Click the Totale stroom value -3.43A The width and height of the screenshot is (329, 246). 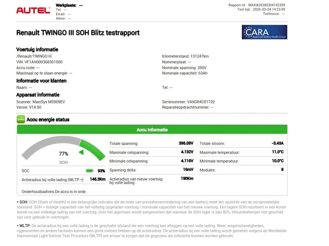click(278, 143)
